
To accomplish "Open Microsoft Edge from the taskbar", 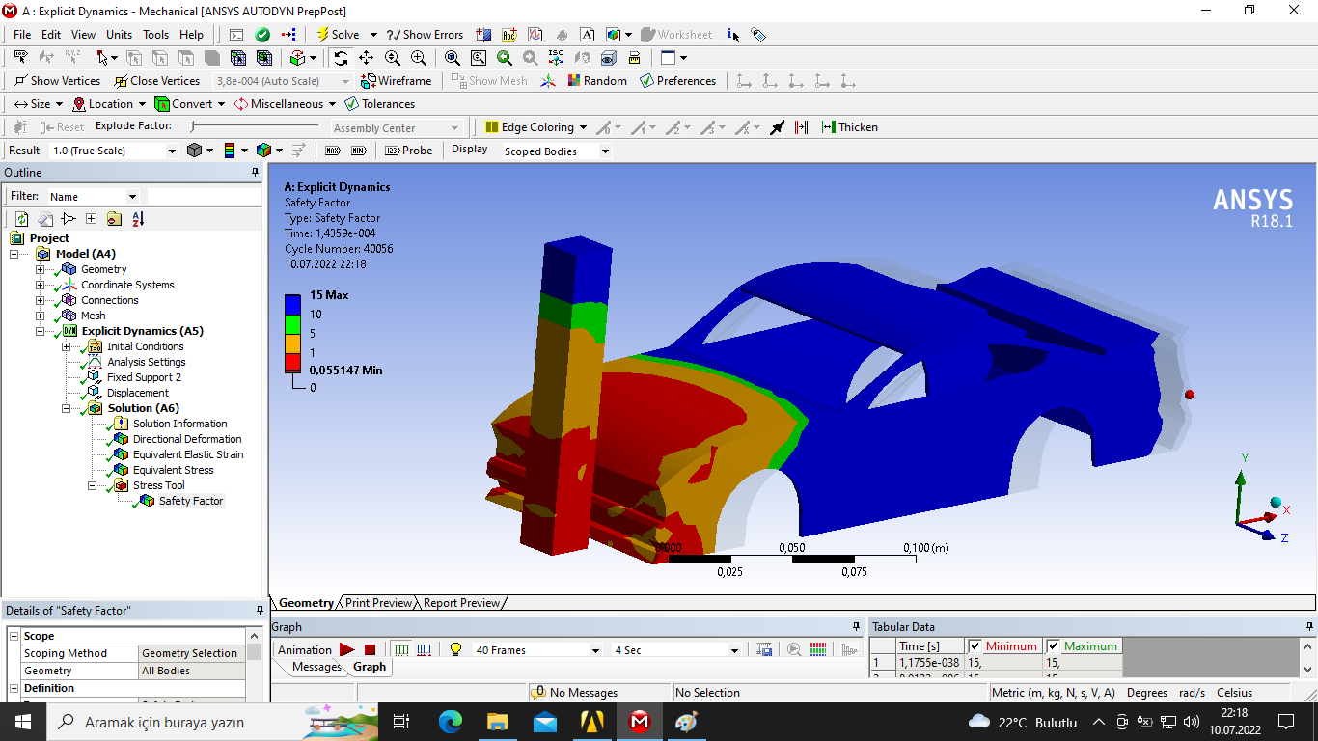I will pos(451,722).
